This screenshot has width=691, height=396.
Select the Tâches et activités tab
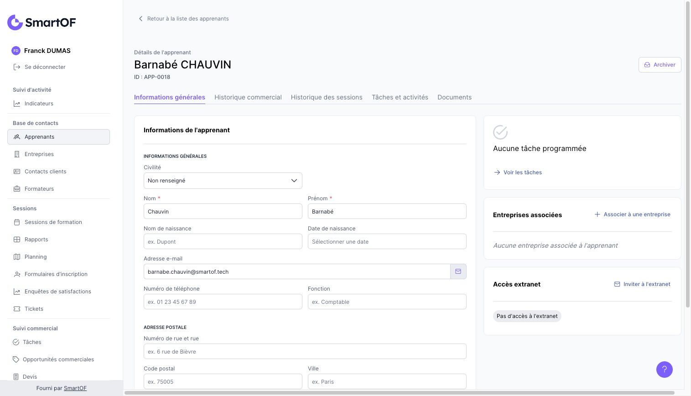coord(400,97)
